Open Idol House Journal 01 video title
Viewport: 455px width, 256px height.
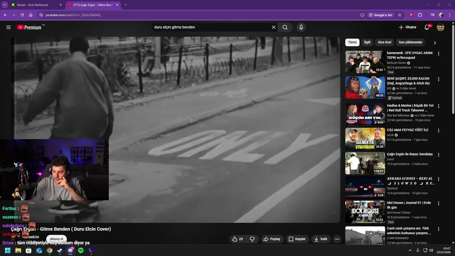(409, 205)
